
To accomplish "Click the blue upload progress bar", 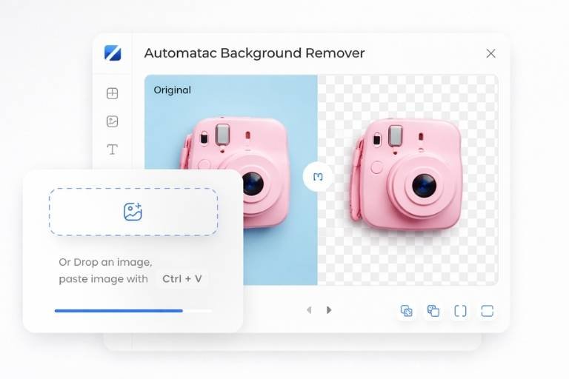I will pyautogui.click(x=119, y=311).
